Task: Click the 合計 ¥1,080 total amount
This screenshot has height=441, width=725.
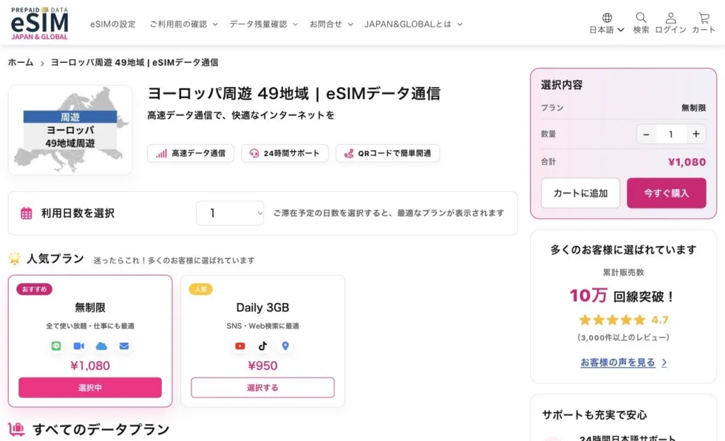Action: (x=687, y=162)
